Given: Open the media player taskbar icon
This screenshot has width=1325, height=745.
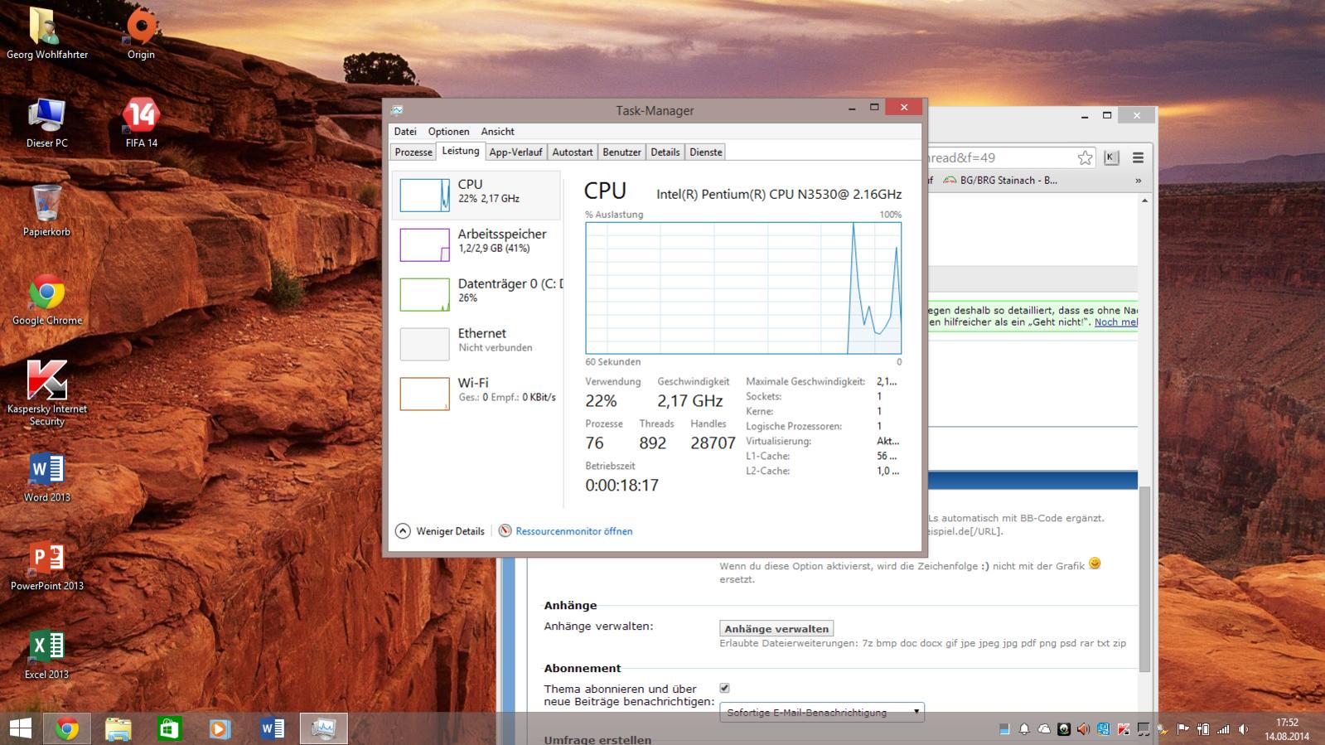Looking at the screenshot, I should (x=220, y=728).
